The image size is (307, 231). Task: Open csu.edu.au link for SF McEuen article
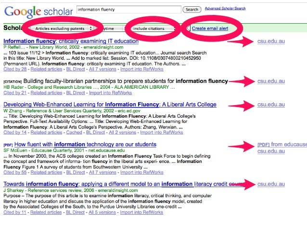271,151
